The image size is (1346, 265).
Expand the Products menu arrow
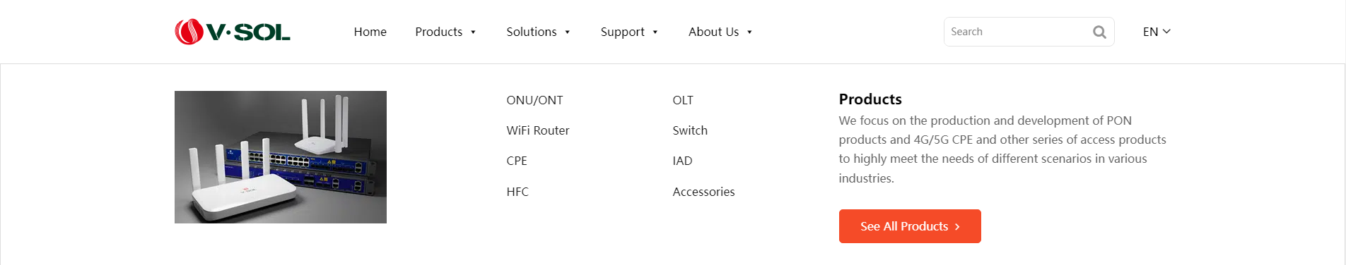[473, 32]
